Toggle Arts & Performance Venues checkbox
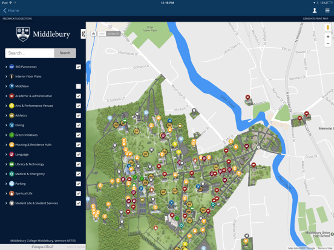This screenshot has width=334, height=250. coord(79,106)
